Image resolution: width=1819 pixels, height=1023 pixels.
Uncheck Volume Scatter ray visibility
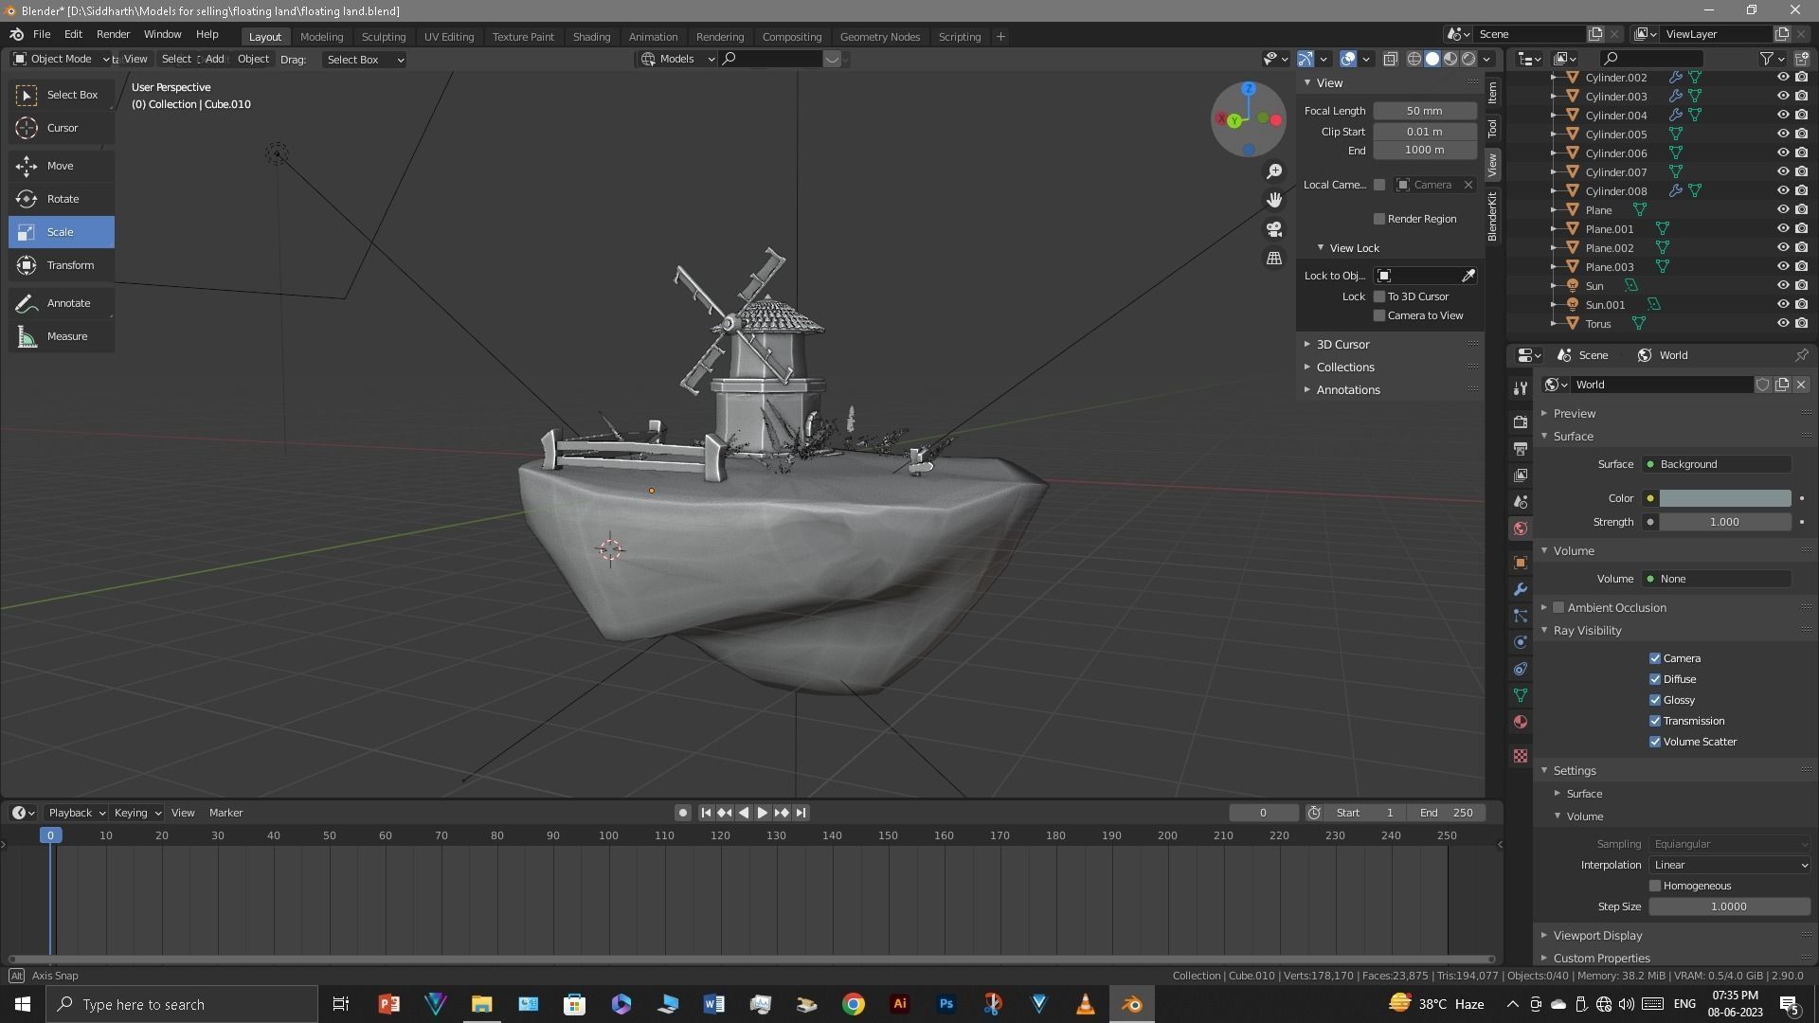(x=1655, y=742)
